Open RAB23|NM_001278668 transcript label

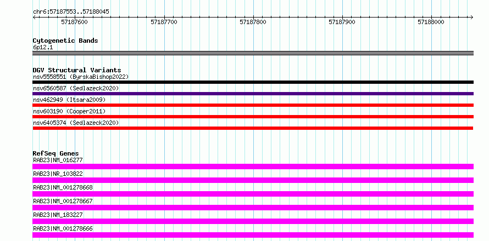tap(63, 187)
